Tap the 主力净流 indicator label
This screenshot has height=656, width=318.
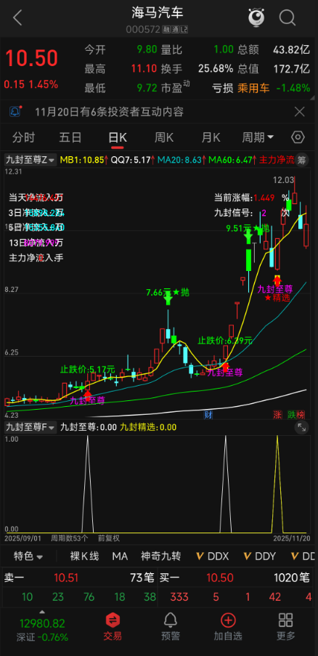(x=277, y=159)
